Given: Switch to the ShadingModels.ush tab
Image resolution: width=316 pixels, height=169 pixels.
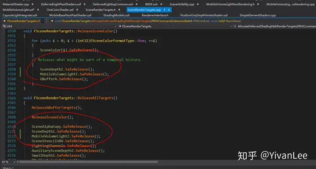Looking at the screenshot, I should 116,15.
